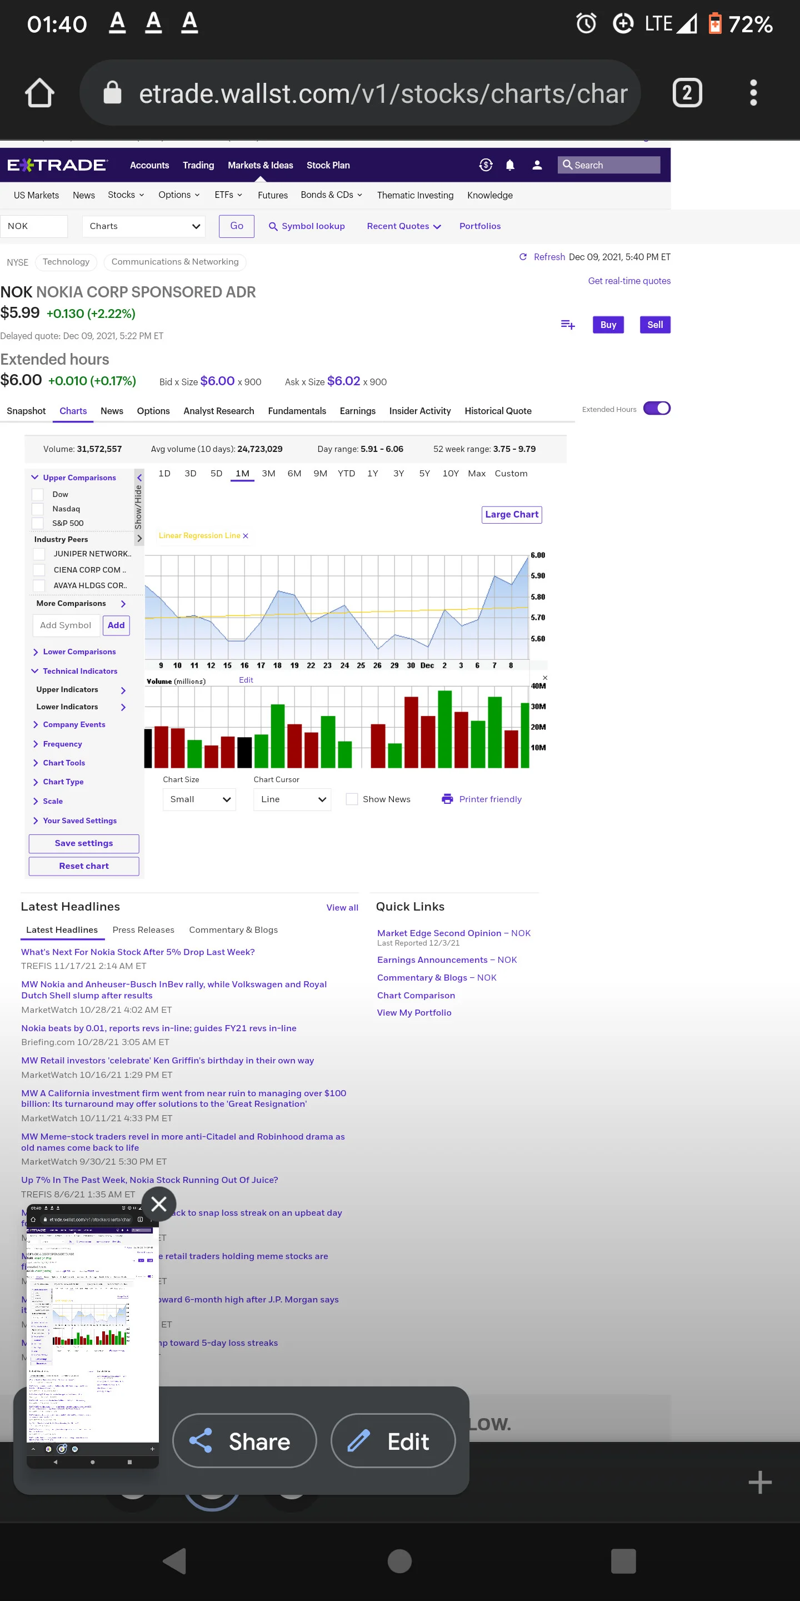Open the notifications bell

click(510, 165)
